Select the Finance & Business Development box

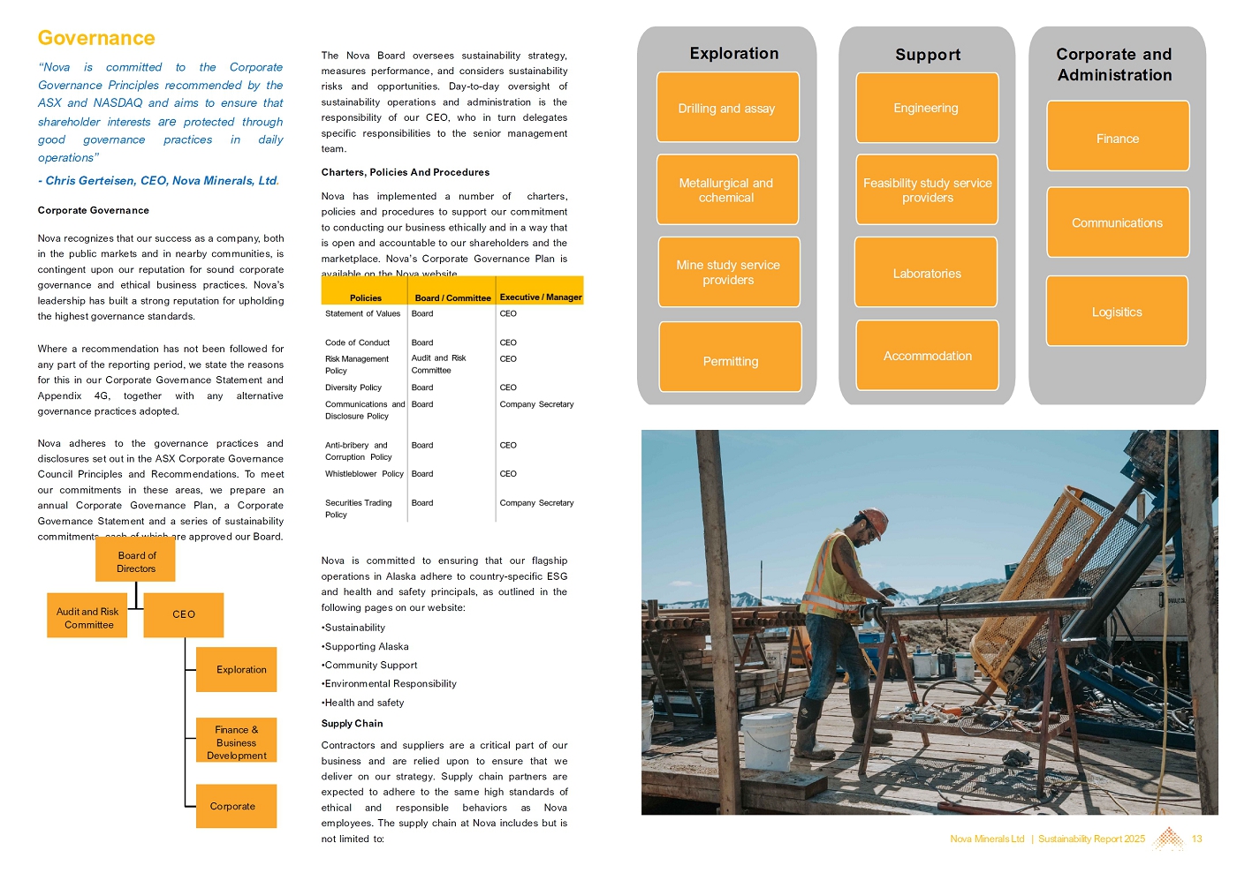(x=236, y=741)
